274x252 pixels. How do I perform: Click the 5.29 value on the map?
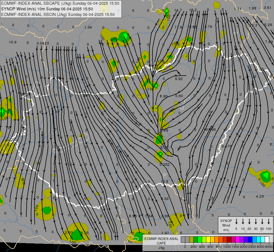tap(268, 25)
